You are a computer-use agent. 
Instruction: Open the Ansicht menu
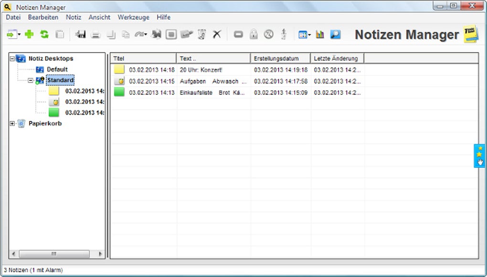(99, 17)
